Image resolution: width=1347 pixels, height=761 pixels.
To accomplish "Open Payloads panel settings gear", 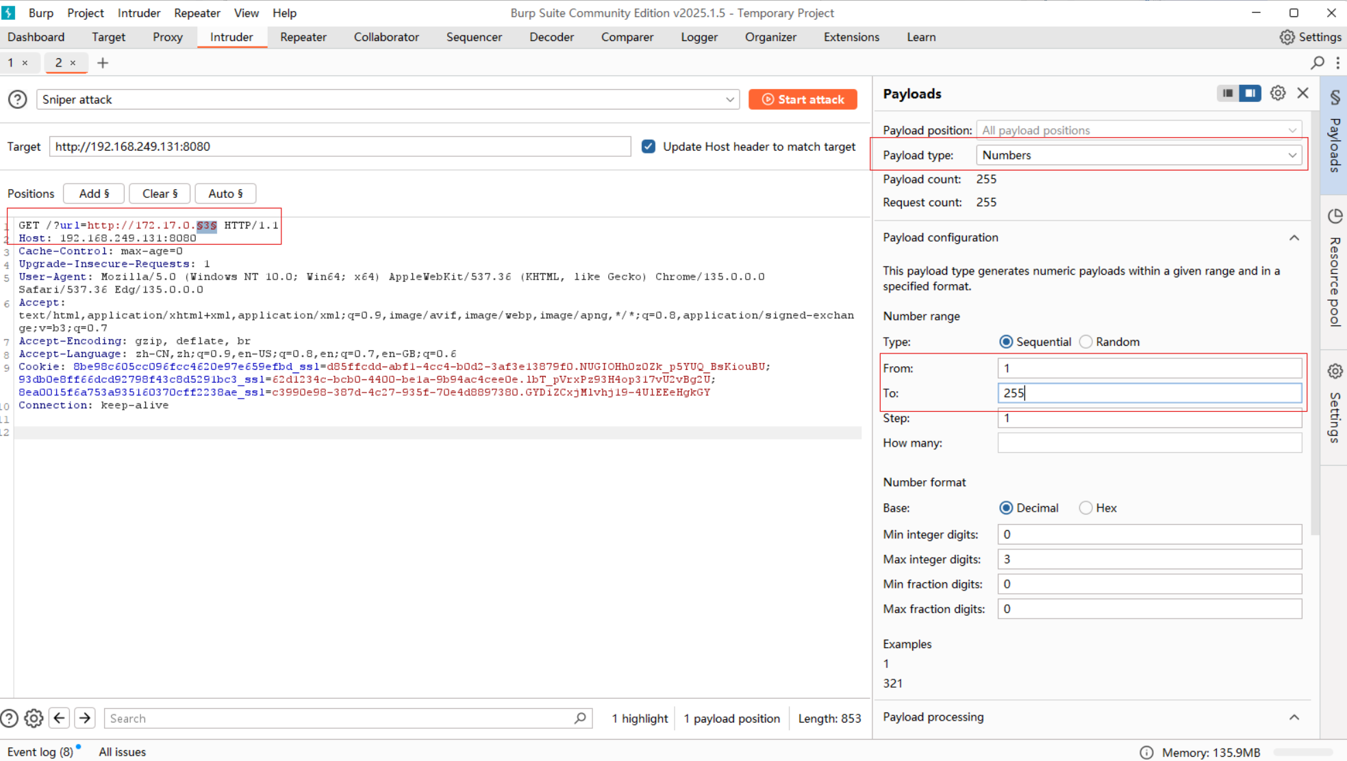I will (1278, 93).
